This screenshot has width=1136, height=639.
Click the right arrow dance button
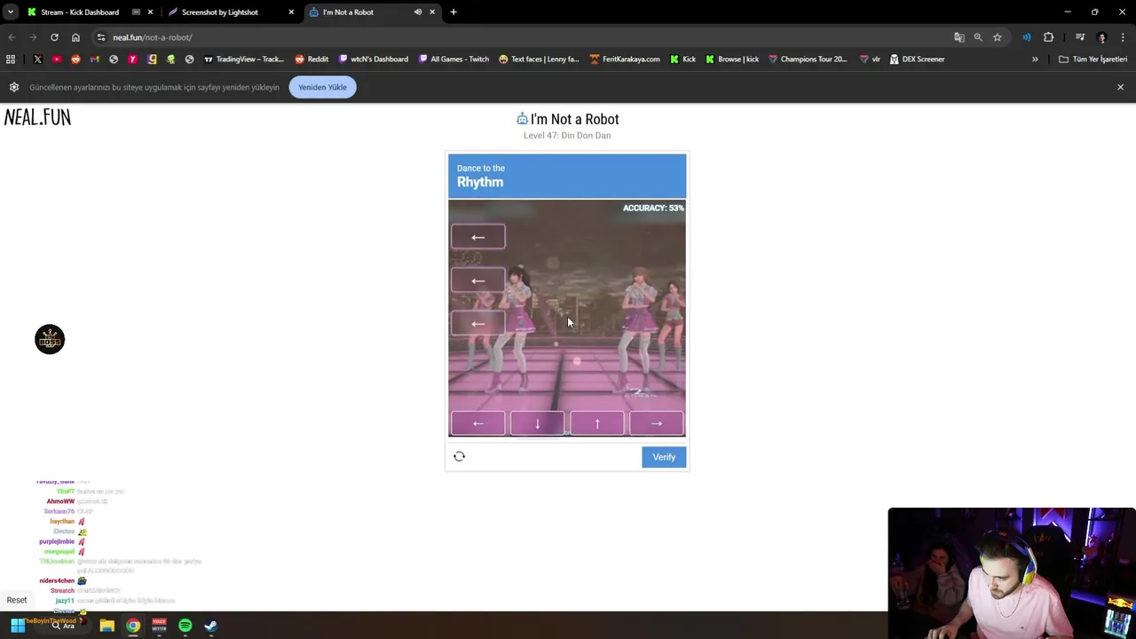[656, 423]
